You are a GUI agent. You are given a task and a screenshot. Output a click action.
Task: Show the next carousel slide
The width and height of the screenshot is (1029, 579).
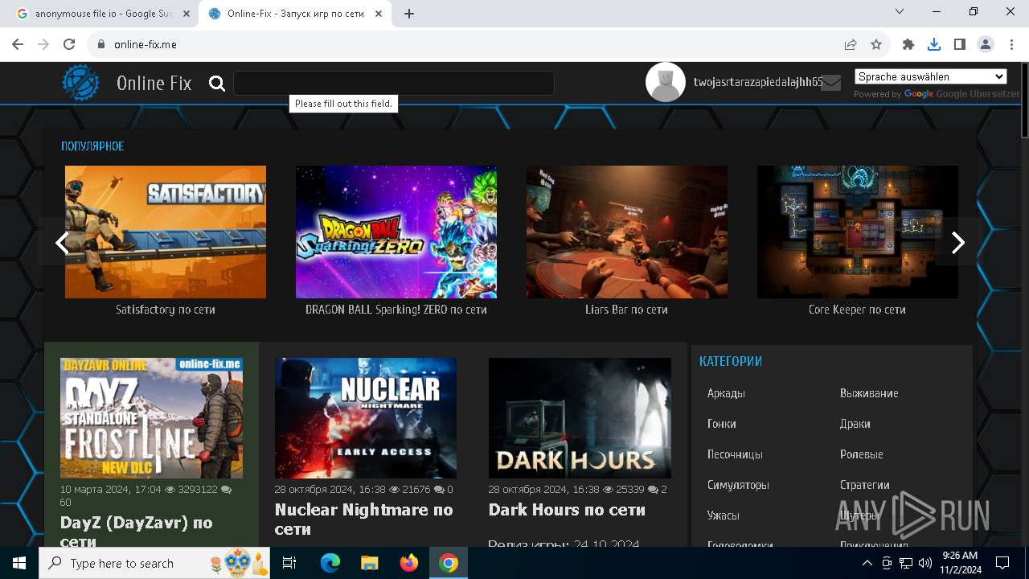(x=957, y=243)
